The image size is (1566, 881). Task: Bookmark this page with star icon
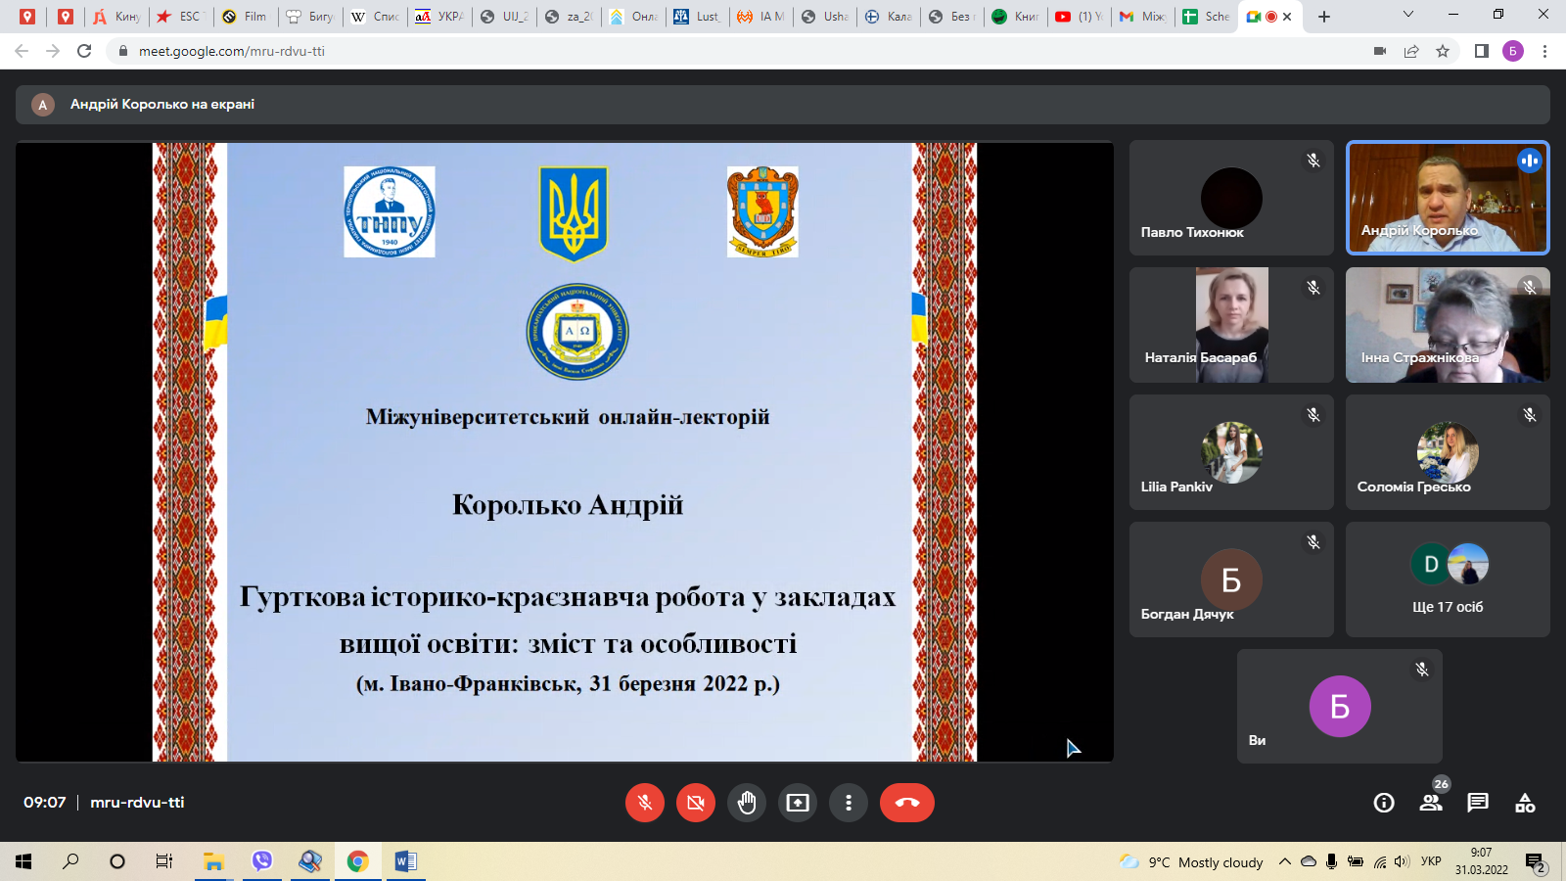tap(1443, 51)
